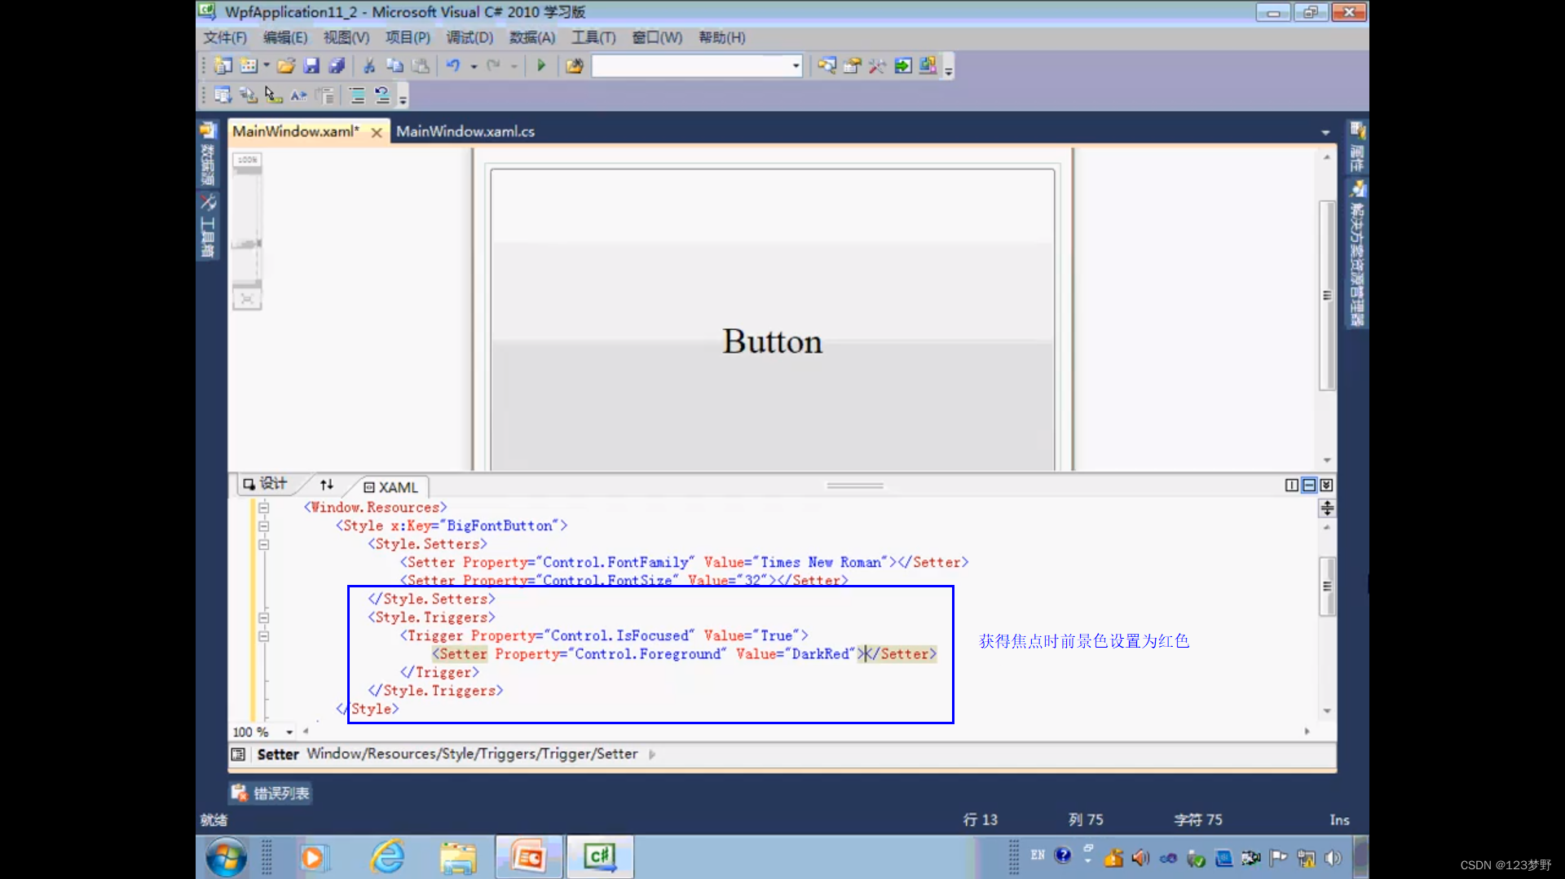Collapse the XAML pane

pyautogui.click(x=1327, y=485)
